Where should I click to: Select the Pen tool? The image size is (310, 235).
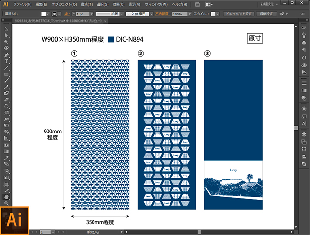pyautogui.click(x=7, y=55)
